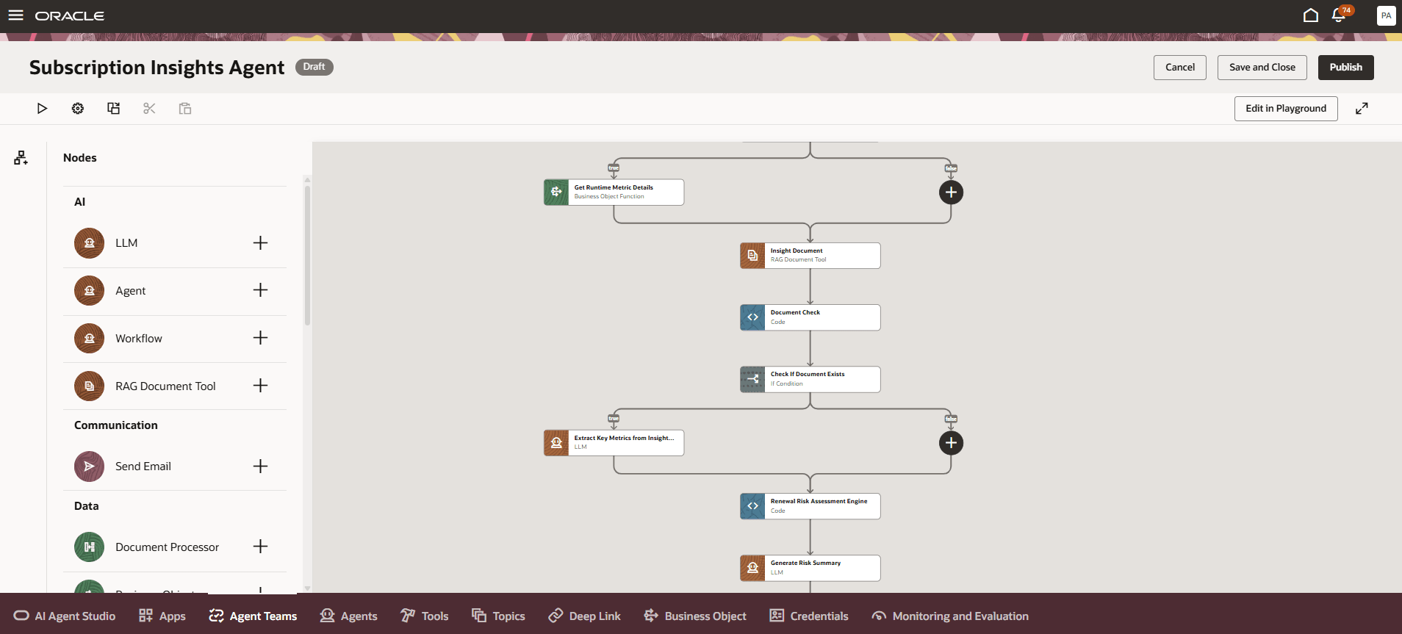Select Get Runtime Metric Details node

click(614, 192)
